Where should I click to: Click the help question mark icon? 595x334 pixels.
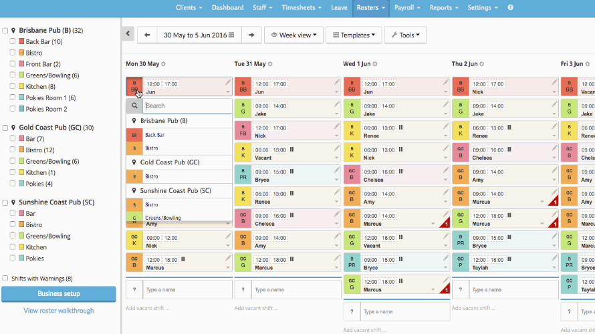point(511,7)
